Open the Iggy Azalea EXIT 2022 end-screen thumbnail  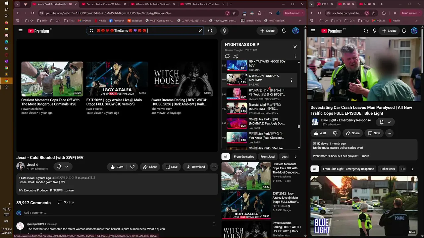coord(117,79)
